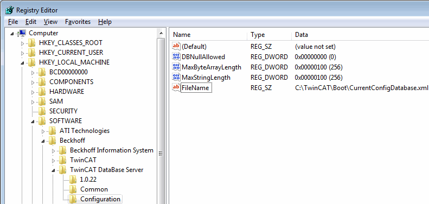This screenshot has width=429, height=204.
Task: Select the Configuration key label
Action: coord(100,199)
